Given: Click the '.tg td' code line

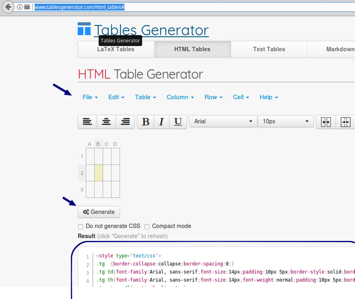Looking at the screenshot, I should point(225,272).
